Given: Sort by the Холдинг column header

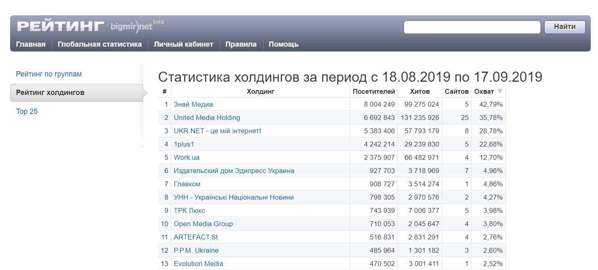Looking at the screenshot, I should tap(260, 91).
